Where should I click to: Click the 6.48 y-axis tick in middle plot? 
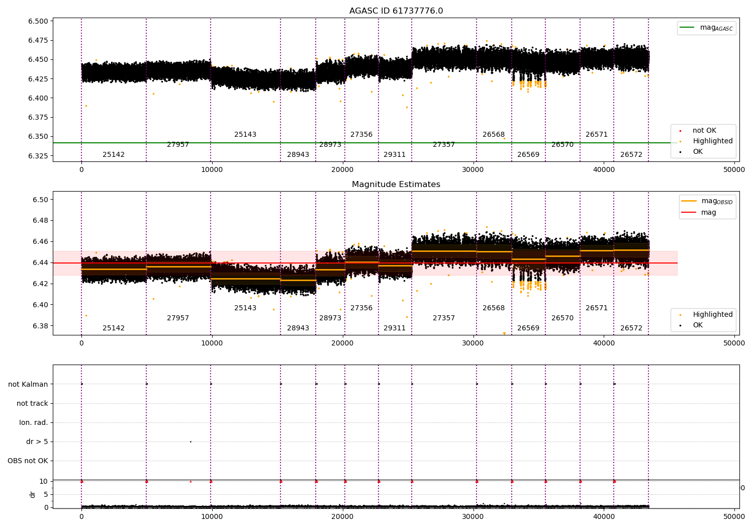(x=40, y=220)
